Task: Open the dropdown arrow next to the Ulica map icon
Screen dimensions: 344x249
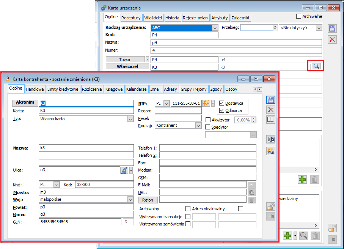Action: (131, 170)
